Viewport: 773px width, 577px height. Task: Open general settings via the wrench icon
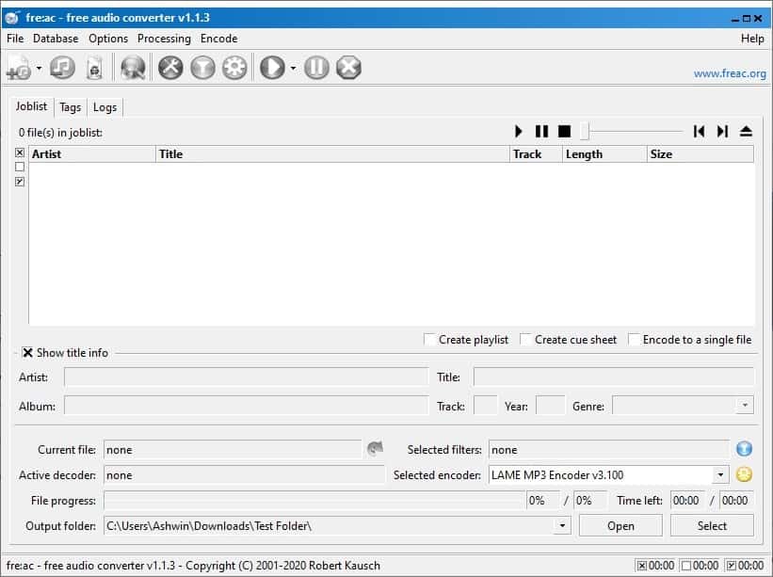pyautogui.click(x=170, y=67)
